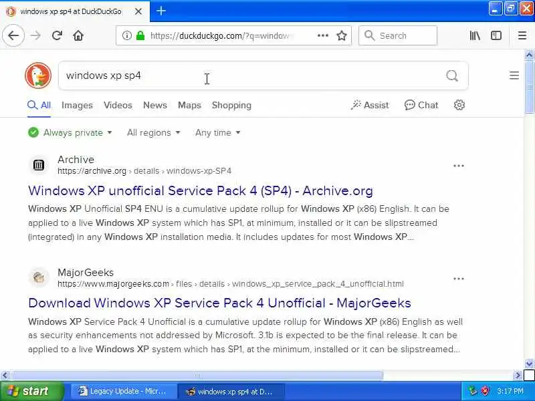Screen dimensions: 535x401
Task: Click the forward navigation arrow
Action: click(x=35, y=35)
